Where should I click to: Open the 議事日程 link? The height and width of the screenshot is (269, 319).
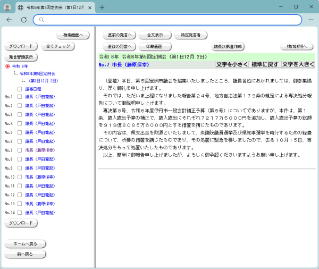point(33,89)
